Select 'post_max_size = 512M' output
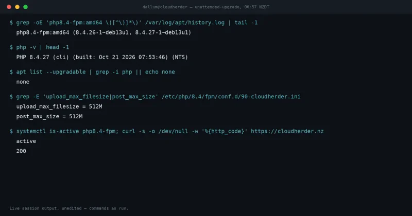Image resolution: width=412 pixels, height=216 pixels. pyautogui.click(x=49, y=117)
